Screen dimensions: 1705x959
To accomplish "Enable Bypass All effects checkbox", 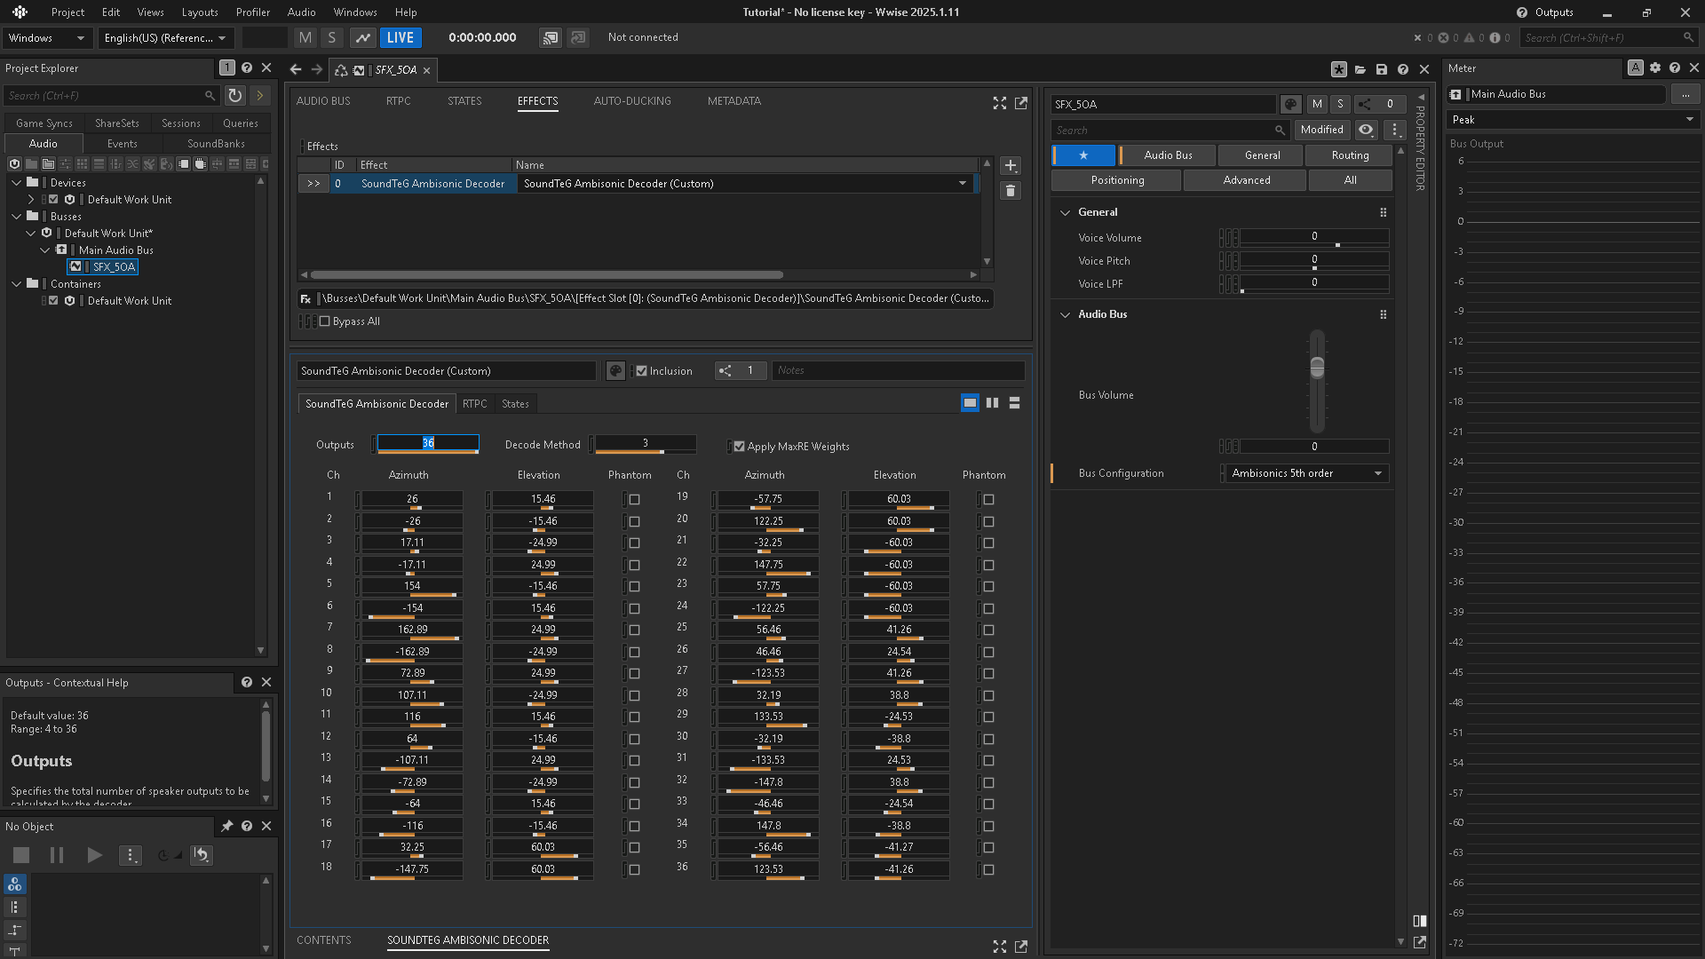I will 324,321.
